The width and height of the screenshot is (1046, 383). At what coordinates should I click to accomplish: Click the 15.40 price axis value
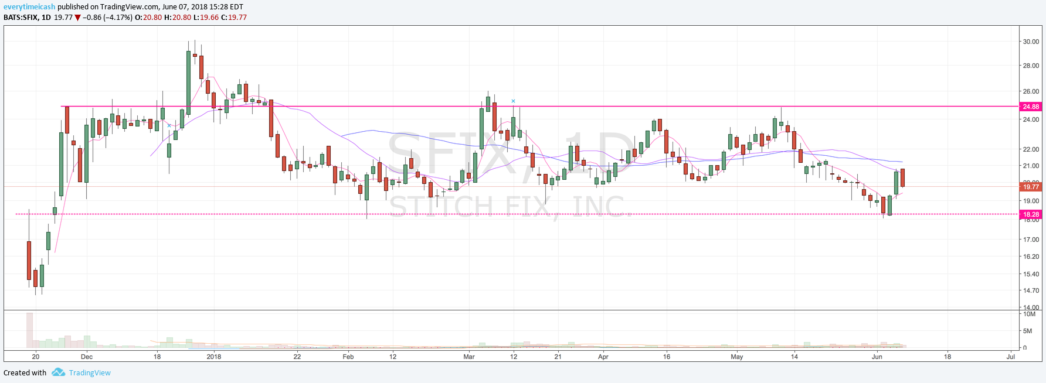click(1031, 274)
